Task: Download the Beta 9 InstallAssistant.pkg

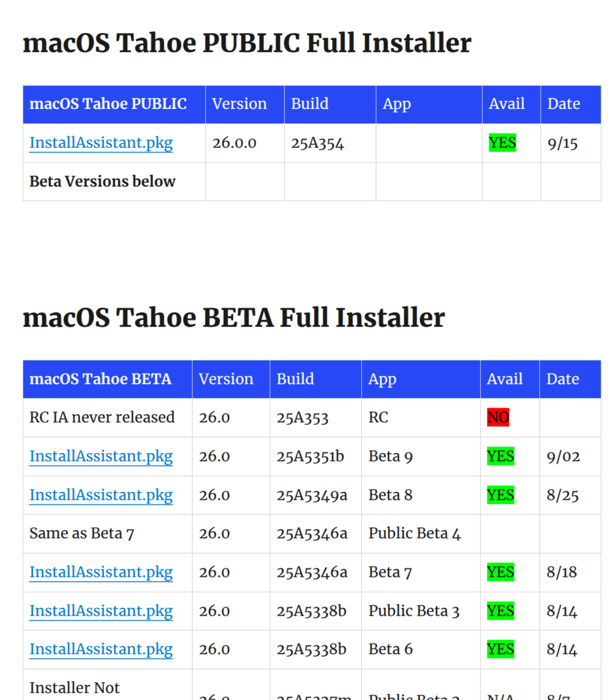Action: point(101,456)
